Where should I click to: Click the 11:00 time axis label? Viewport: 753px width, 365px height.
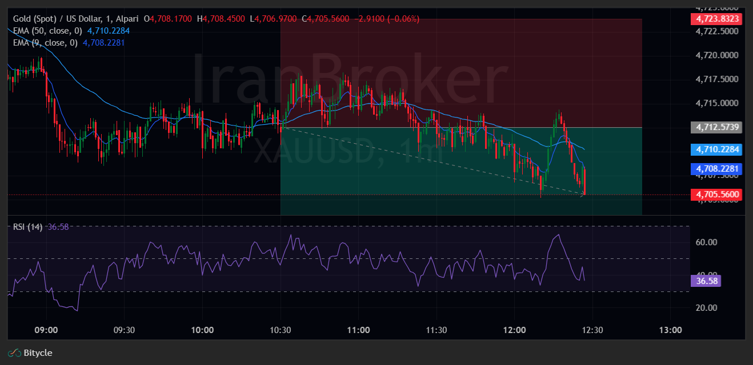358,330
